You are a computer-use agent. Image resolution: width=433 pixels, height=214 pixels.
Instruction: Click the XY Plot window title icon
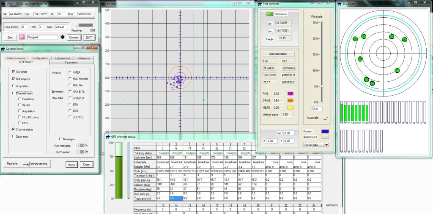pyautogui.click(x=104, y=4)
